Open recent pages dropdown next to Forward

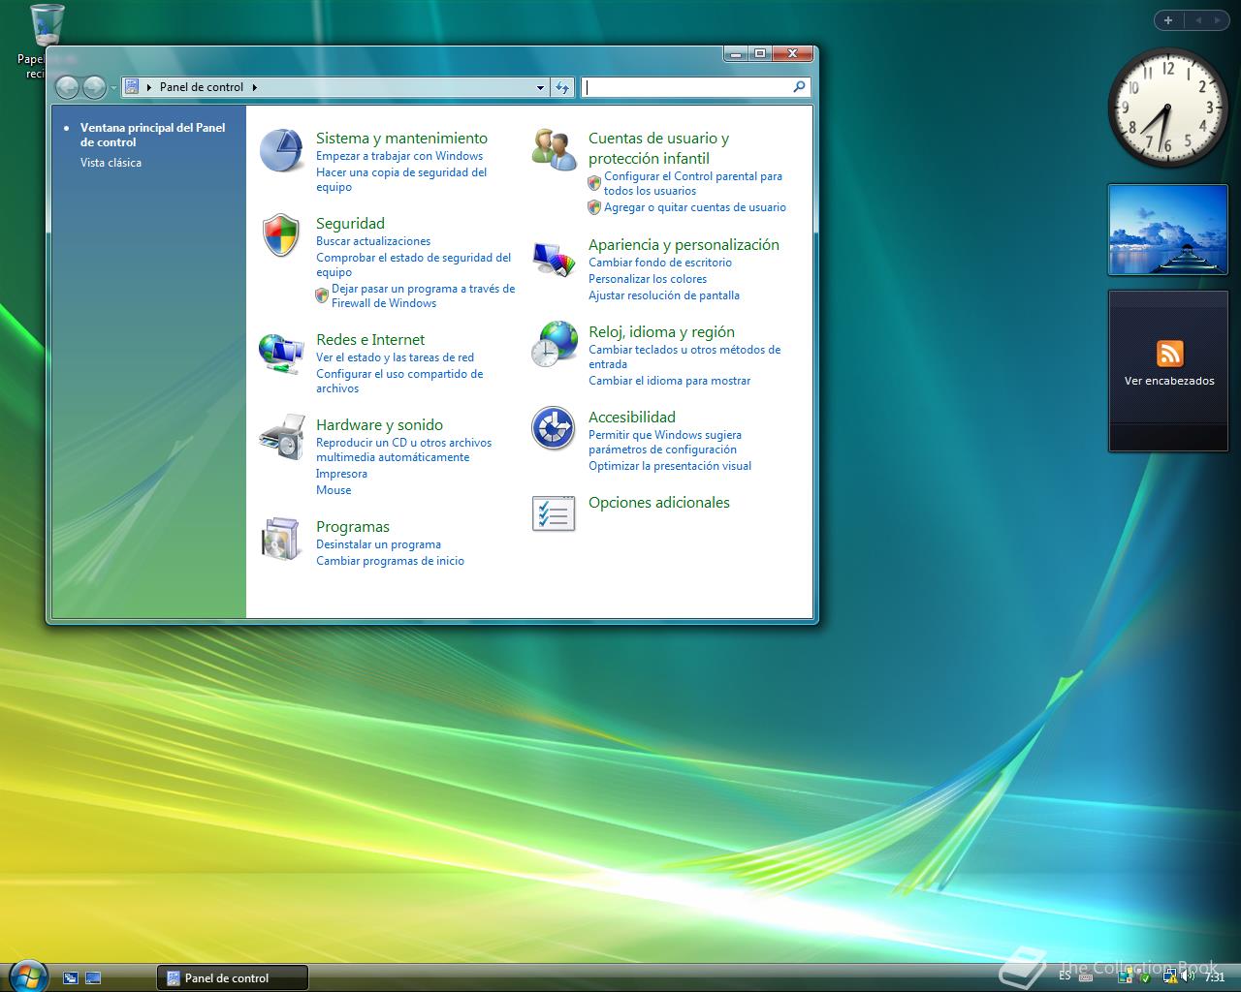pyautogui.click(x=113, y=87)
